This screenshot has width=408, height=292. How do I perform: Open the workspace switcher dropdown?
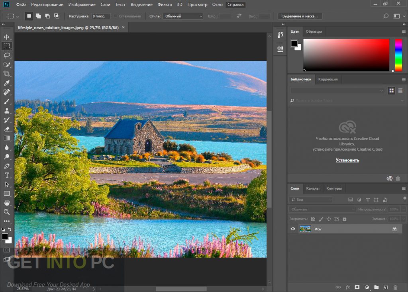click(x=399, y=16)
